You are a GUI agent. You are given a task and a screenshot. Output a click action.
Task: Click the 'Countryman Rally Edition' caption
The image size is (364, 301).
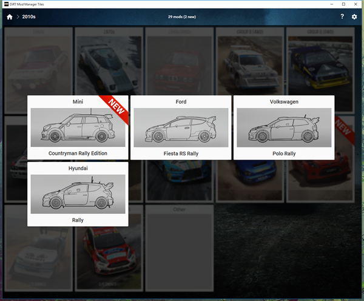point(78,154)
